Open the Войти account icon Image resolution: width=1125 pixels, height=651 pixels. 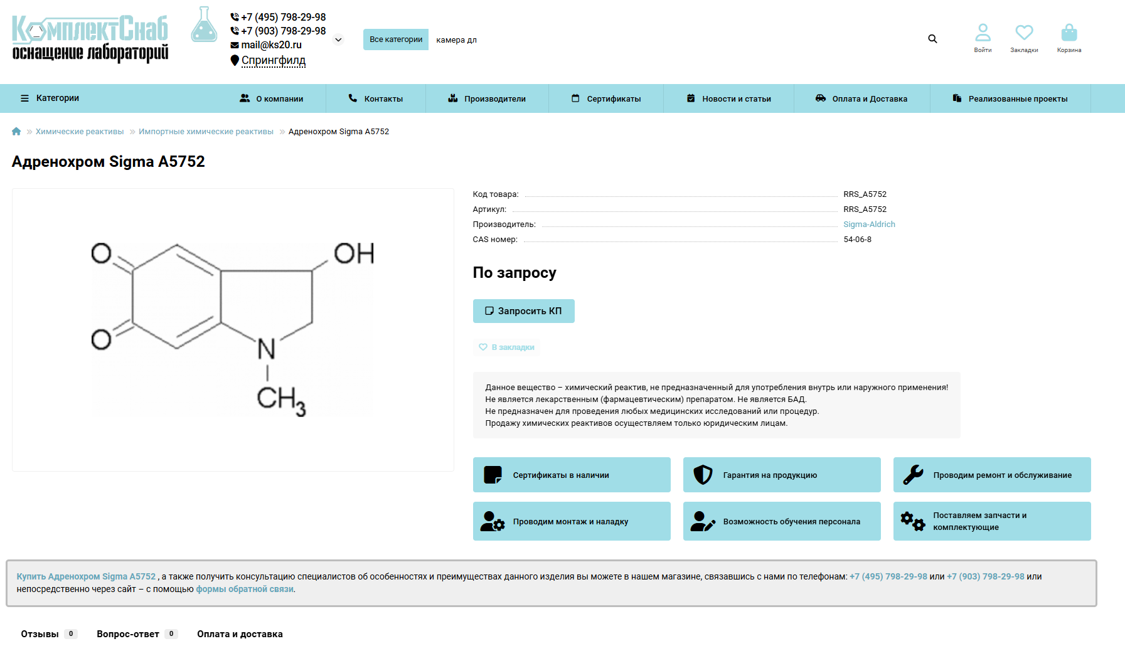click(x=983, y=38)
